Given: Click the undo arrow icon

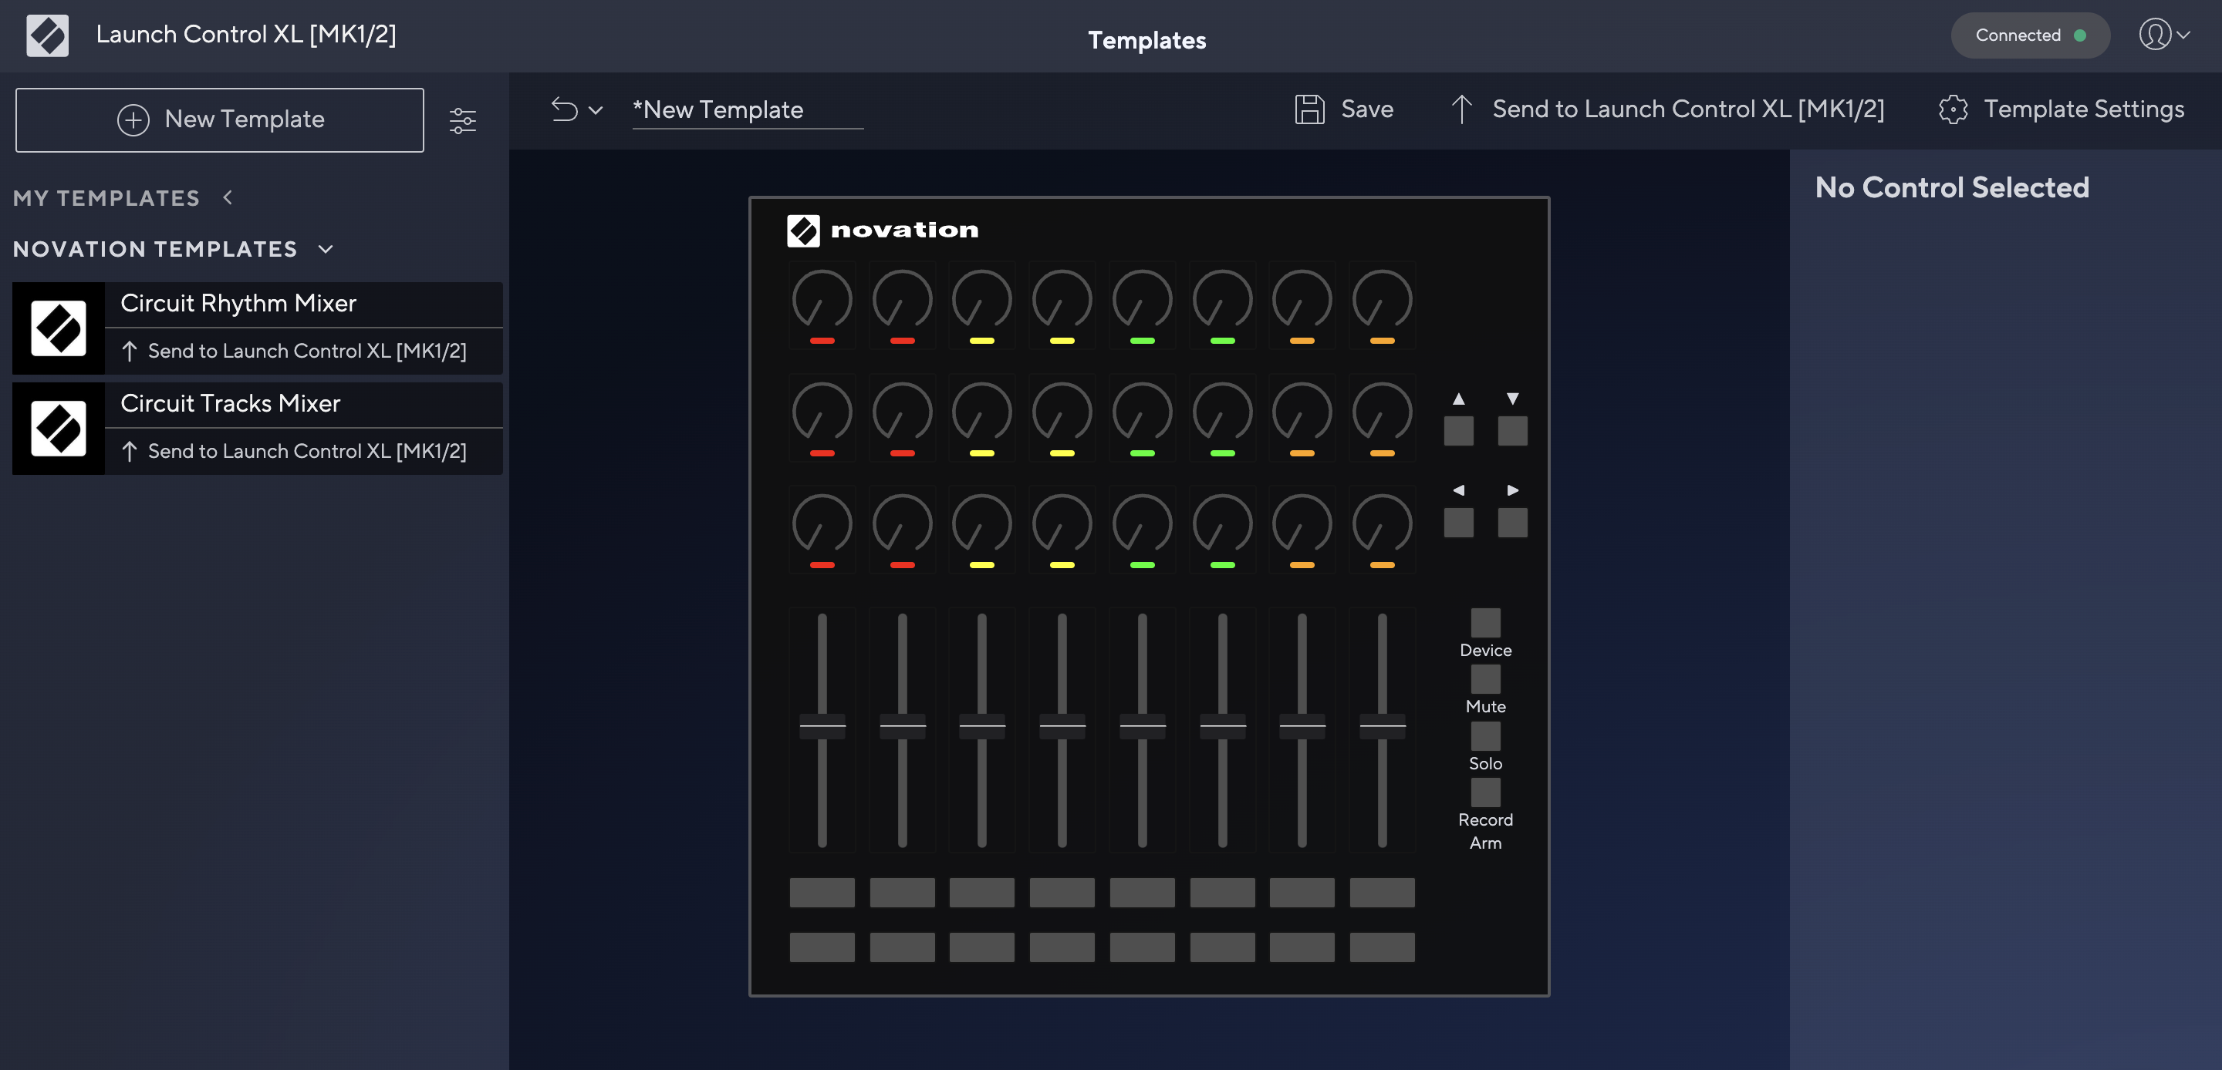Looking at the screenshot, I should [564, 109].
